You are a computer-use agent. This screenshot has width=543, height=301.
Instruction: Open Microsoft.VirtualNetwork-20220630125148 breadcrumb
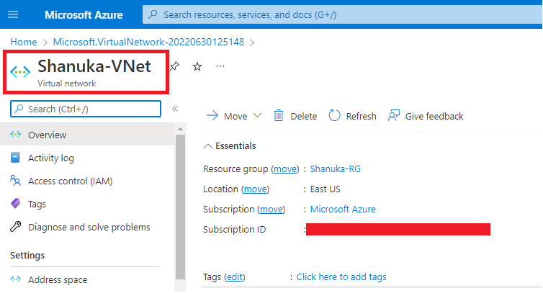[148, 42]
